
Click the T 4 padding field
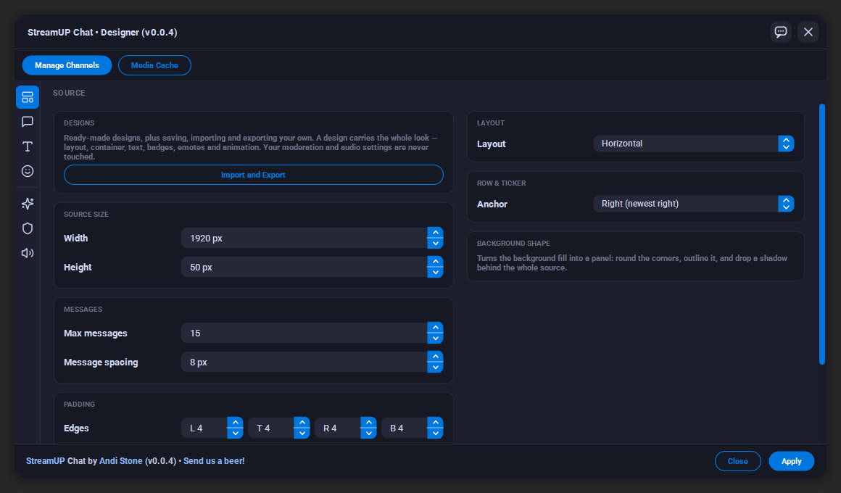click(x=271, y=428)
